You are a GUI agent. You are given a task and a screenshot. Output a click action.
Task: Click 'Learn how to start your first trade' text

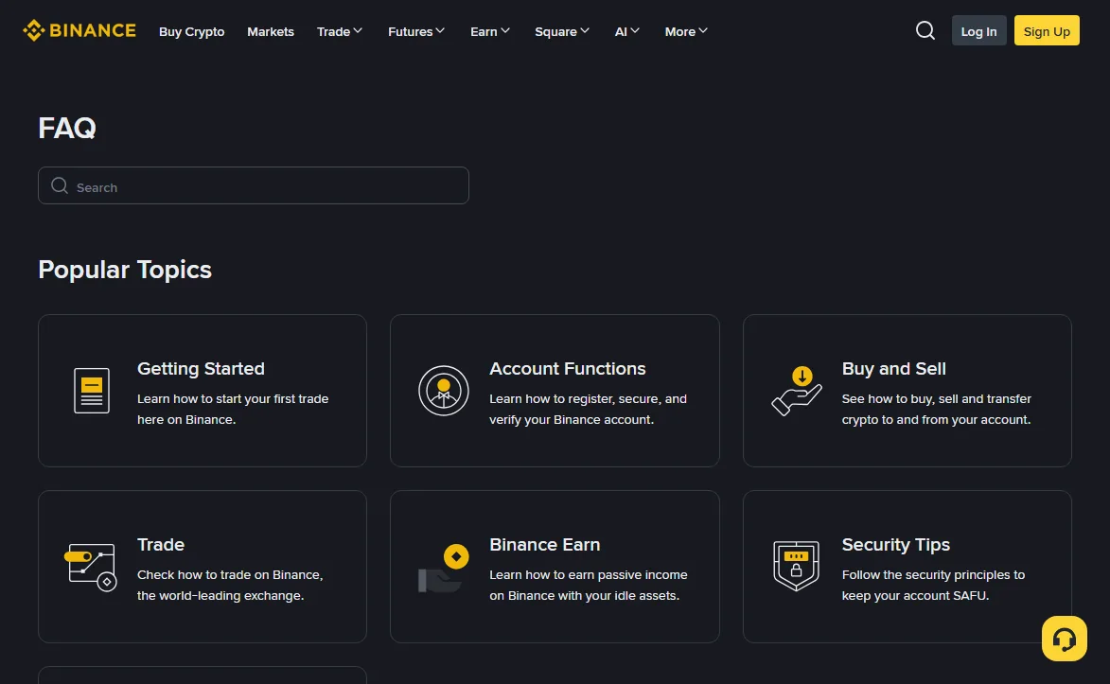tap(233, 398)
